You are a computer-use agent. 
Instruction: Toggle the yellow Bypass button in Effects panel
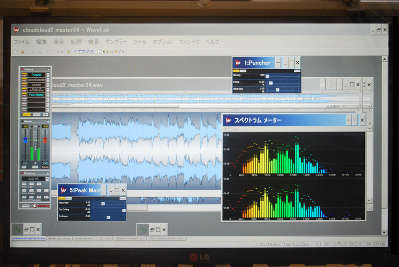(x=27, y=115)
